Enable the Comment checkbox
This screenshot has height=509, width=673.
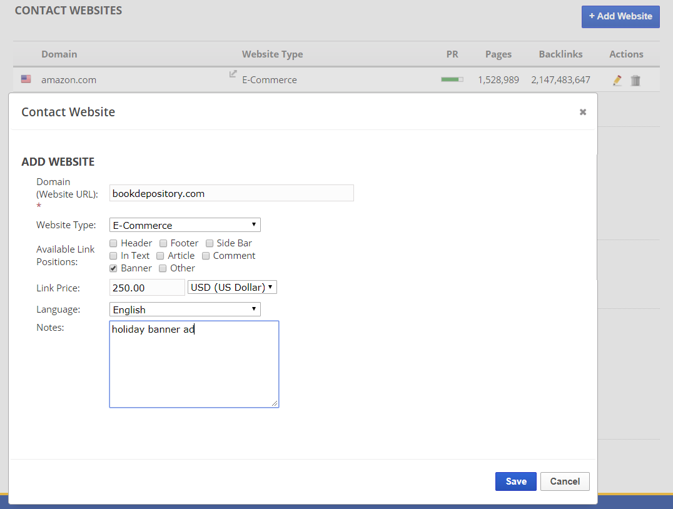click(x=206, y=256)
